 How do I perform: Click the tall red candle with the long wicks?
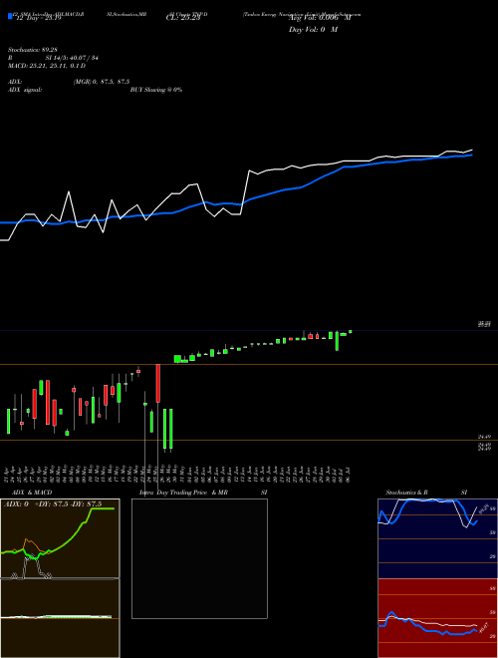[158, 383]
